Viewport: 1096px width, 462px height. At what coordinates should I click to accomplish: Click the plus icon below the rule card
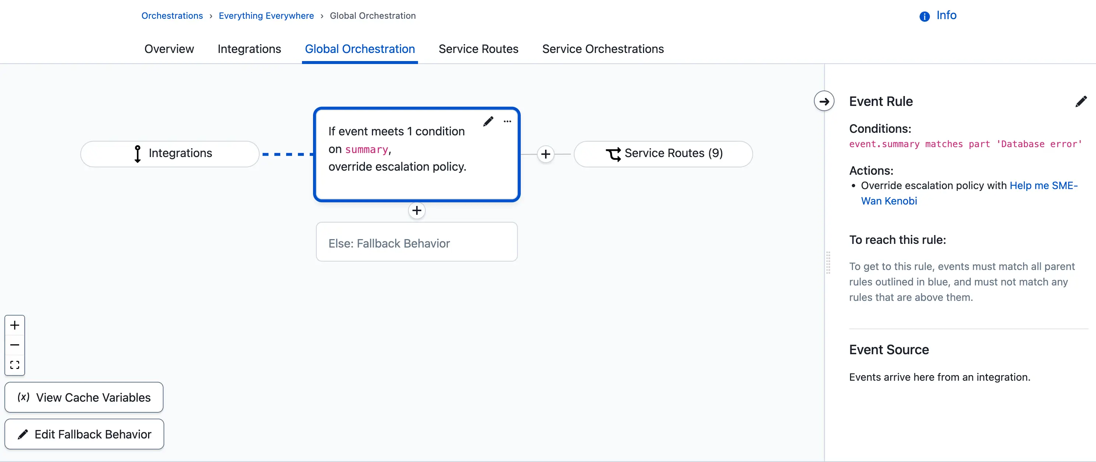pos(417,210)
